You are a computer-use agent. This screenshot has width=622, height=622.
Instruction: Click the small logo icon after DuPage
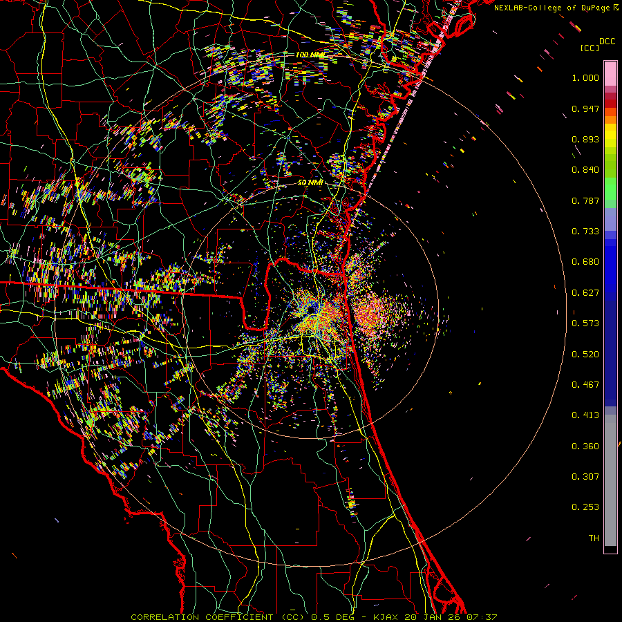tap(616, 8)
